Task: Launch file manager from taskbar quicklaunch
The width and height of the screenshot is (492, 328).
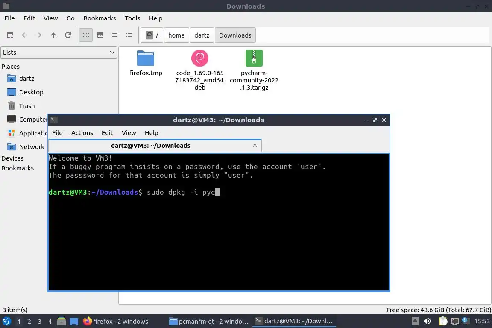Action: (61, 322)
